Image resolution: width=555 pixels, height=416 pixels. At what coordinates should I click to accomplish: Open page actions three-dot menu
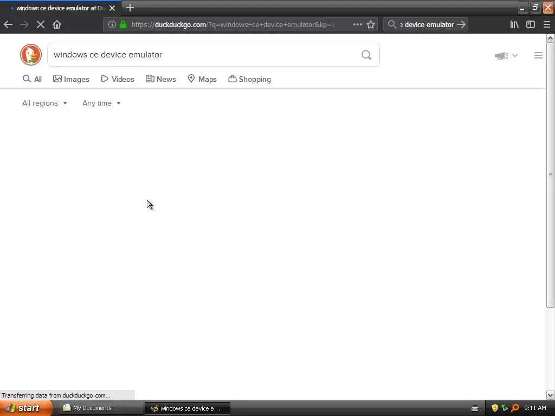pyautogui.click(x=358, y=24)
